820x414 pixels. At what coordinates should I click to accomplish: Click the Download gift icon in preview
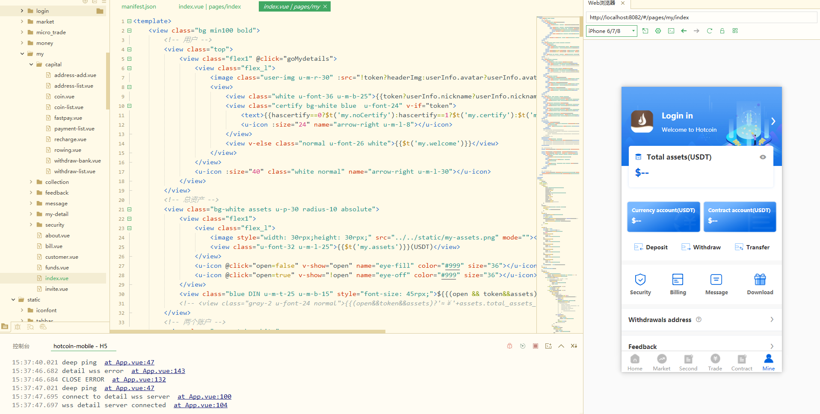pyautogui.click(x=760, y=280)
